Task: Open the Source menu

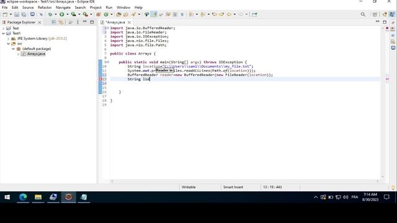Action: [x=28, y=7]
